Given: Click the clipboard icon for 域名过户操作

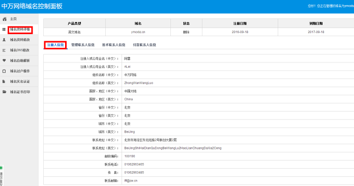Looking at the screenshot, I should click(x=4, y=71).
